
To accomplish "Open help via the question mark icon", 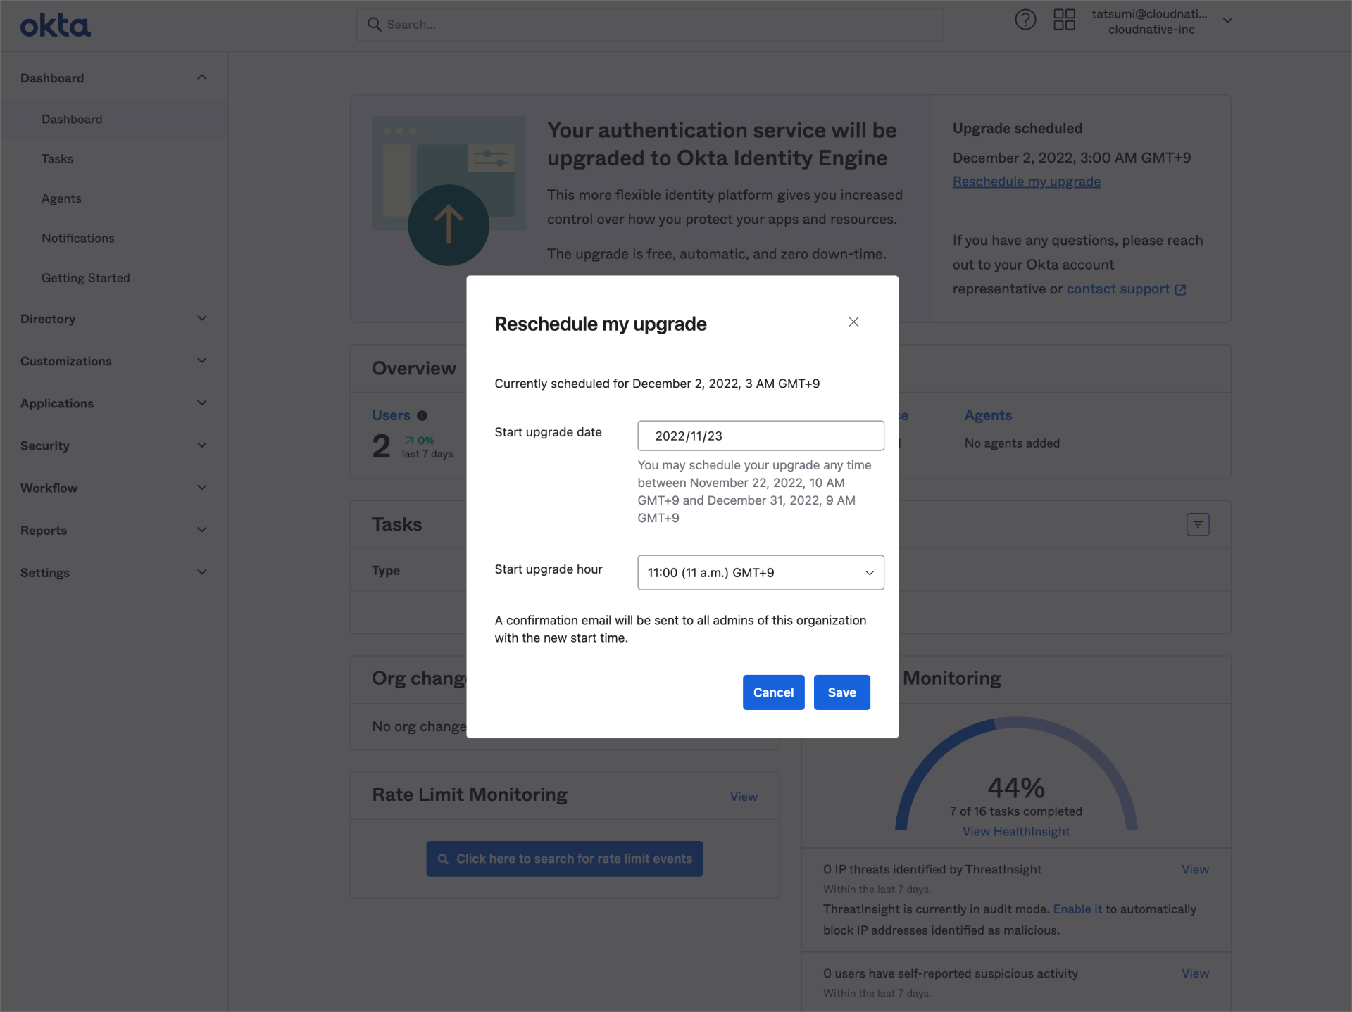I will click(x=1025, y=20).
